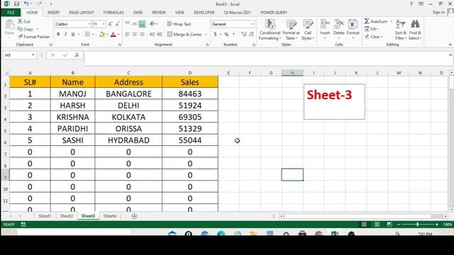Screen dimensions: 454x255
Task: Click Decrease Decimal icon
Action: 251,35
